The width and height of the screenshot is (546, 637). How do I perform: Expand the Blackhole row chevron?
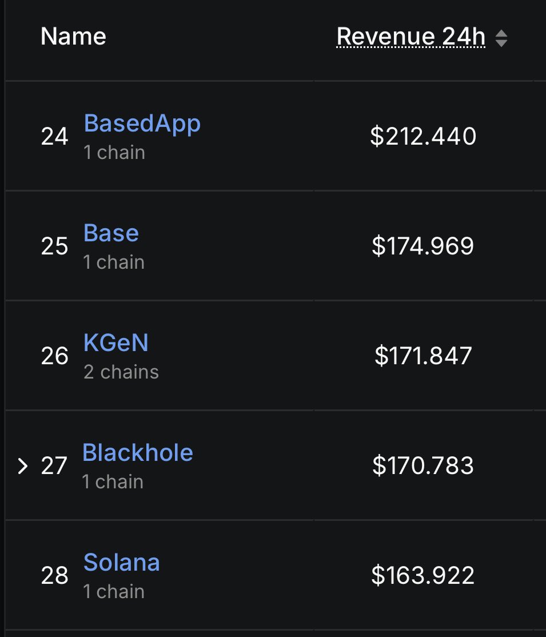(23, 466)
